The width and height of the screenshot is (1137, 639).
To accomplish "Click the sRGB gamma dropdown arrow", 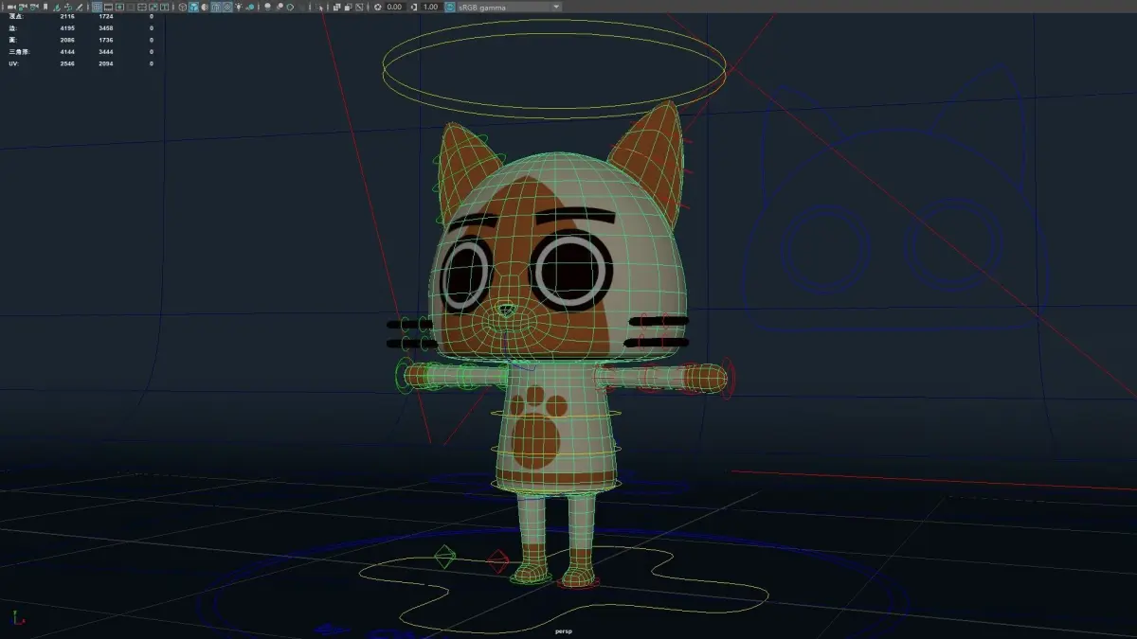I will (555, 7).
